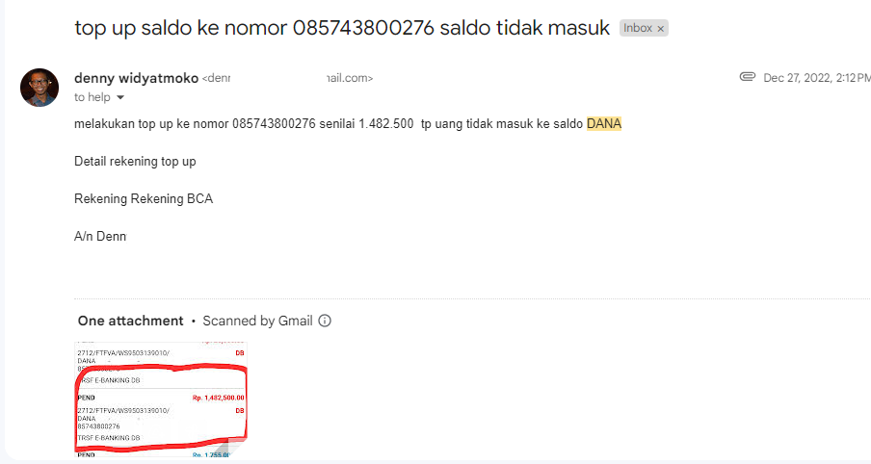This screenshot has width=871, height=464.
Task: Remove the Inbox label with its x
Action: (x=660, y=28)
